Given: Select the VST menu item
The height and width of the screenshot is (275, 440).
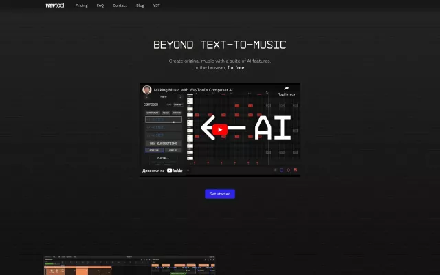Looking at the screenshot, I should pos(156,5).
